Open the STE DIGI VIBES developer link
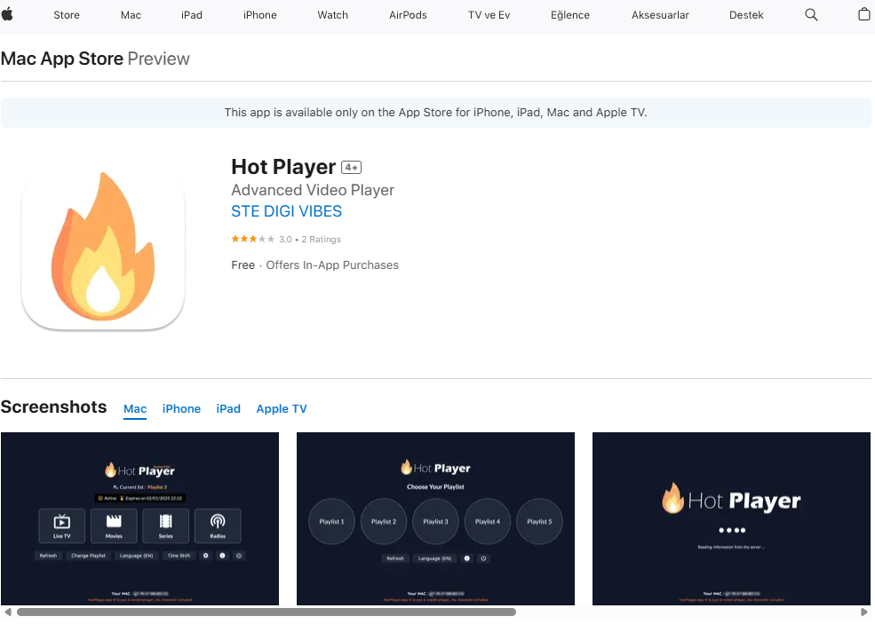 click(x=286, y=211)
